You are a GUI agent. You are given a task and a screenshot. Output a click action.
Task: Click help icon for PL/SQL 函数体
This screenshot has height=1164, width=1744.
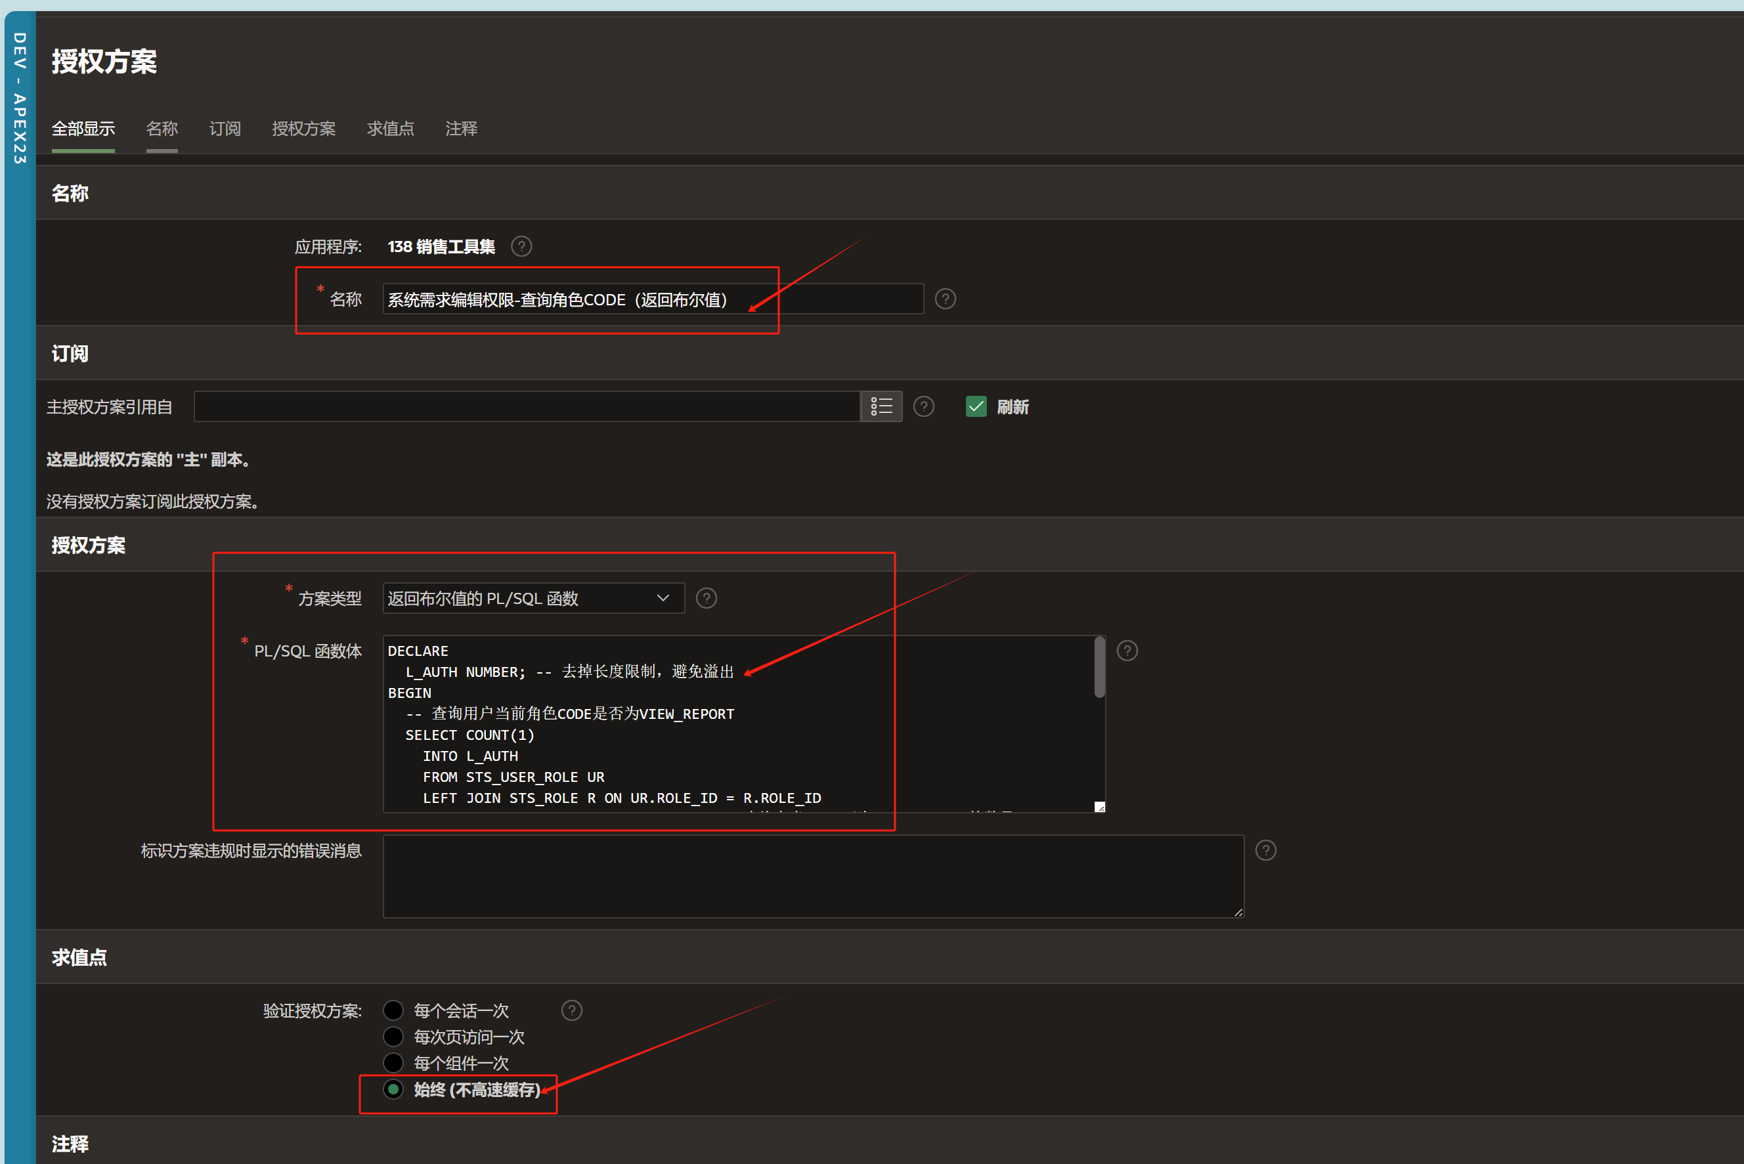tap(1126, 651)
